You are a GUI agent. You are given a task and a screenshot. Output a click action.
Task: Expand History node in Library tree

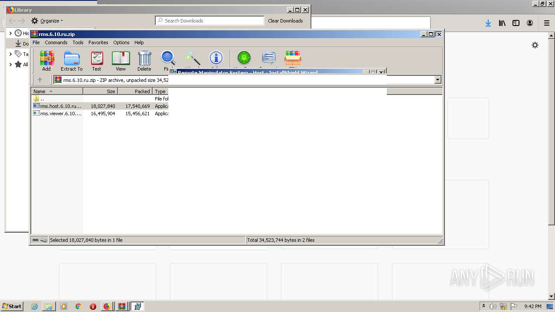10,33
